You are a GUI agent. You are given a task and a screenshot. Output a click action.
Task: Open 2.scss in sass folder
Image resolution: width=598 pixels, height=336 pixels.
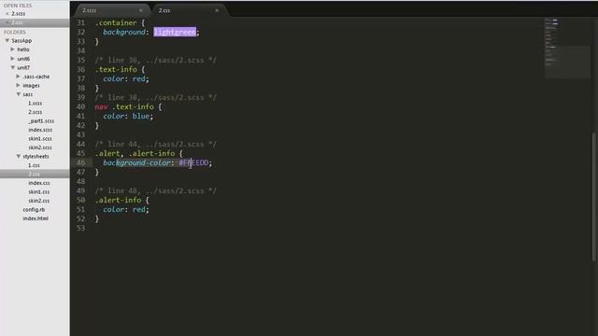click(36, 112)
